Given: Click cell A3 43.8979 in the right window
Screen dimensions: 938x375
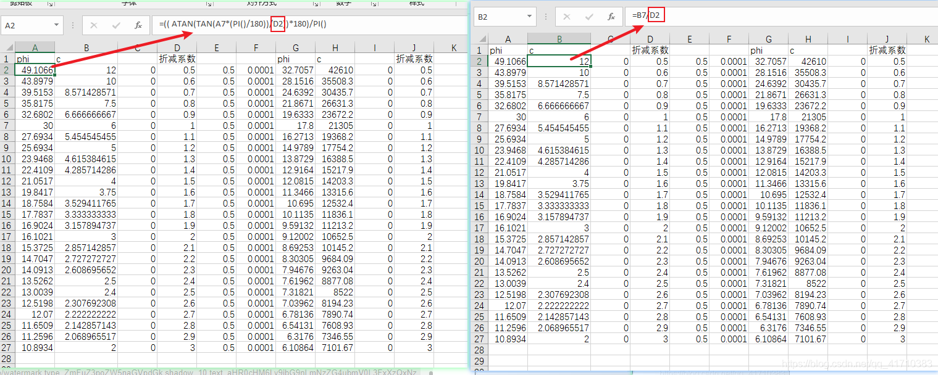Looking at the screenshot, I should tap(508, 72).
